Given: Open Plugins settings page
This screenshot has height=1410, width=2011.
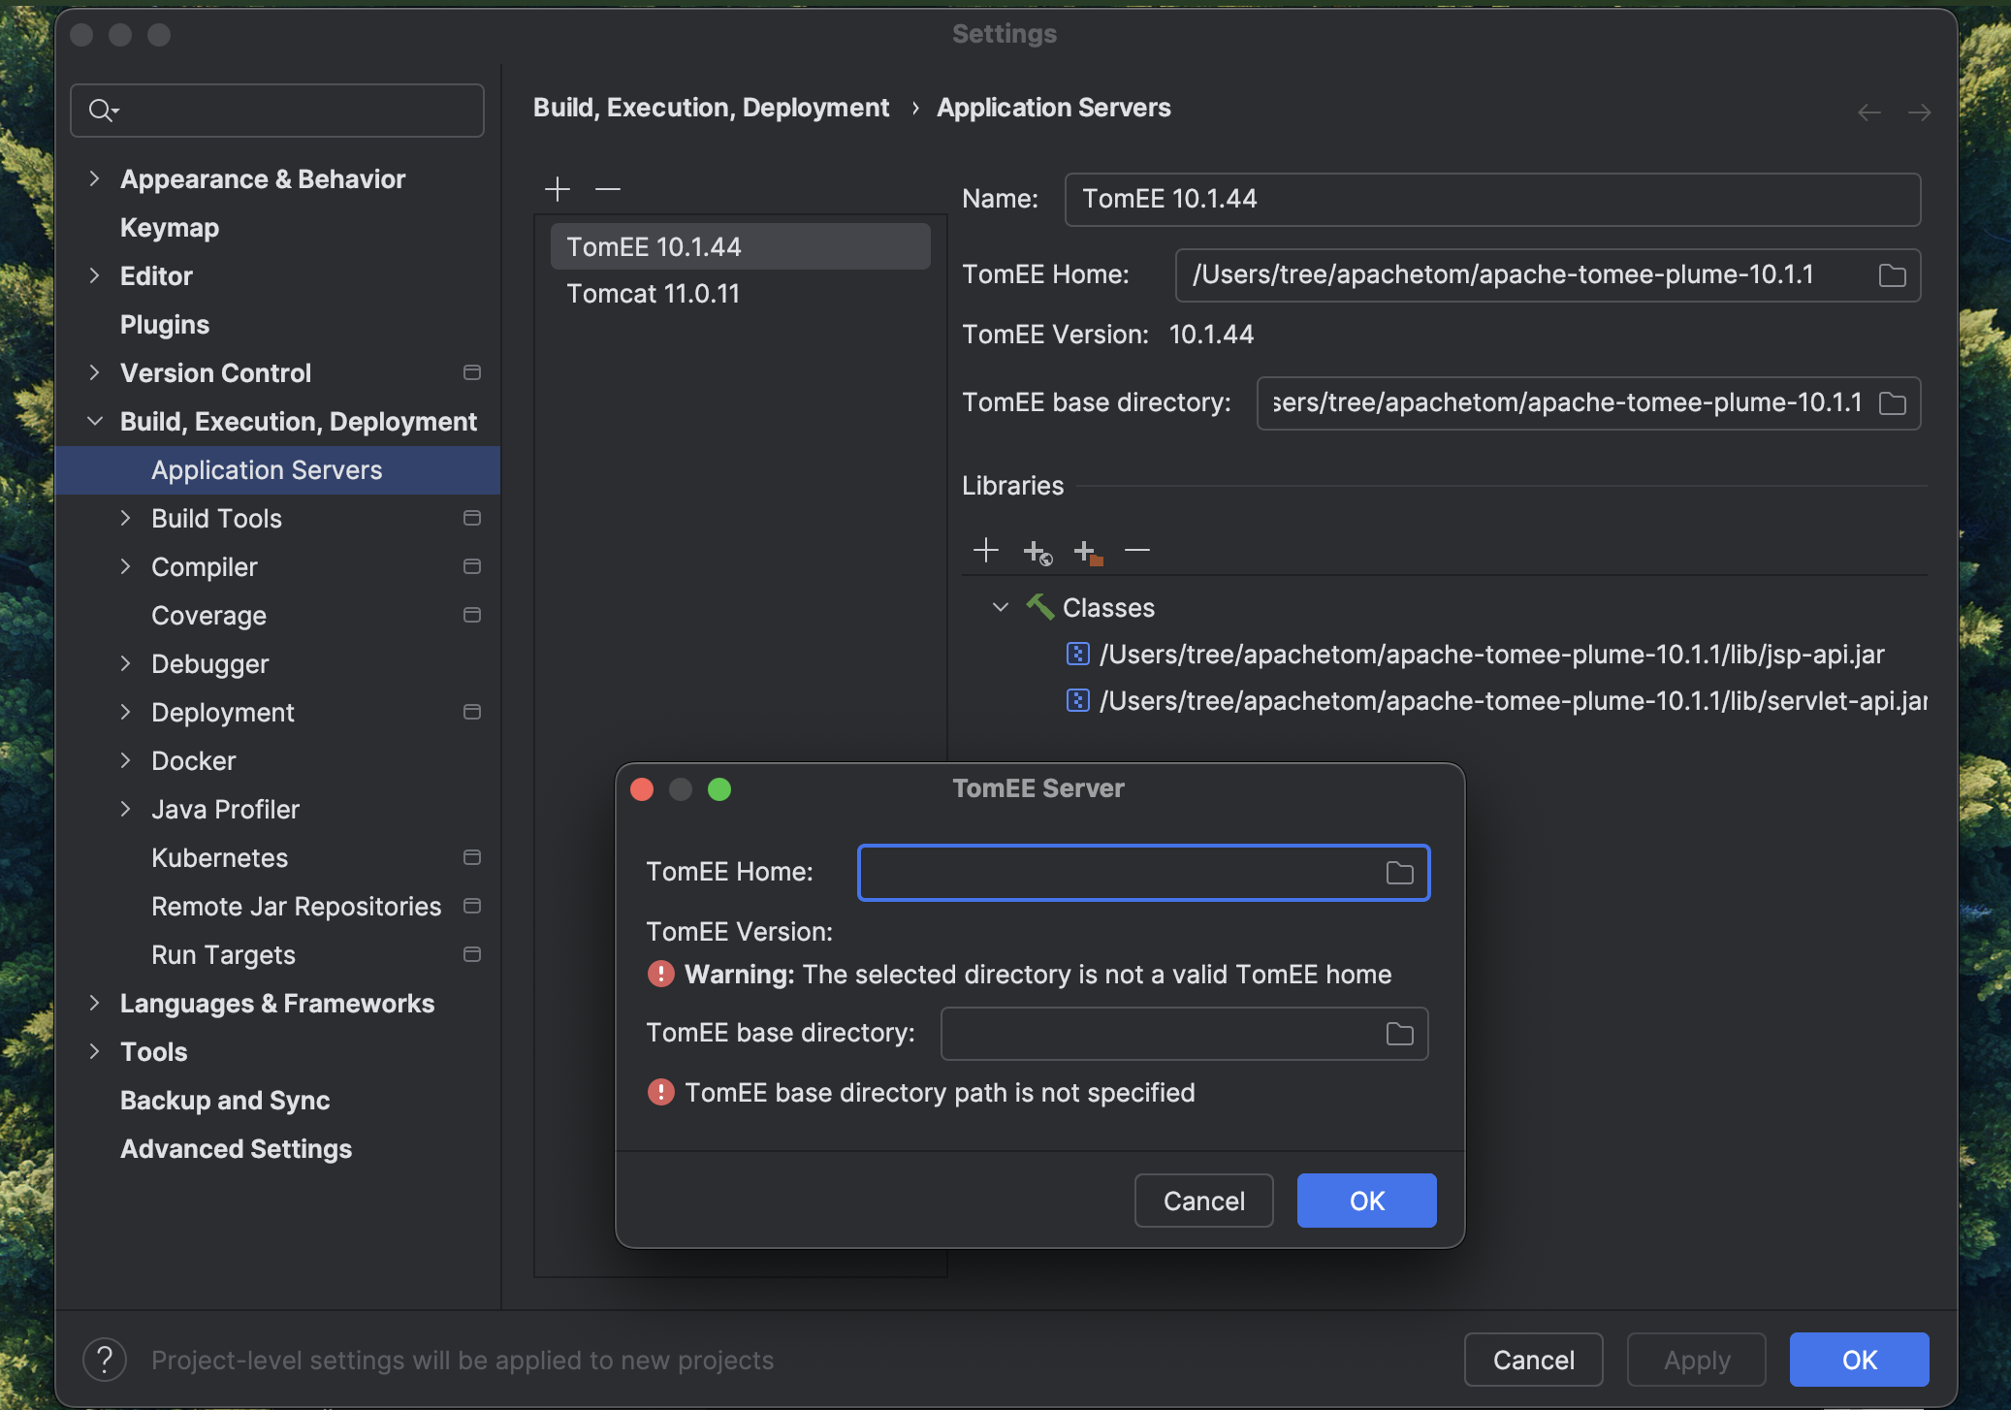Looking at the screenshot, I should click(165, 324).
